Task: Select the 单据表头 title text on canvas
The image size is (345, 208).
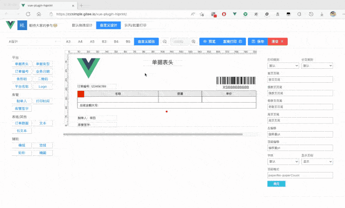Action: pos(163,62)
